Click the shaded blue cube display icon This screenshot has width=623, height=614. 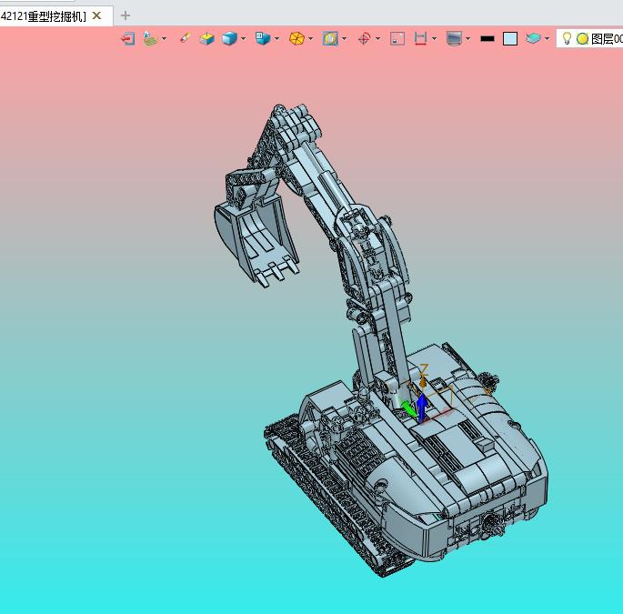[x=229, y=39]
